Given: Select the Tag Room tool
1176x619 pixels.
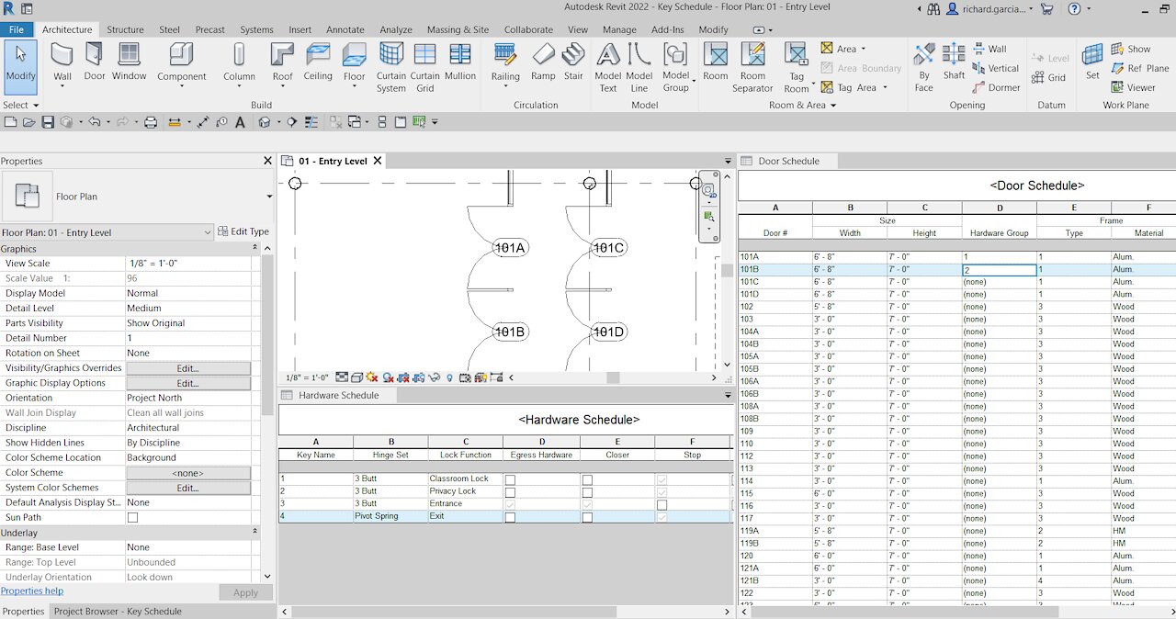Looking at the screenshot, I should pos(797,66).
